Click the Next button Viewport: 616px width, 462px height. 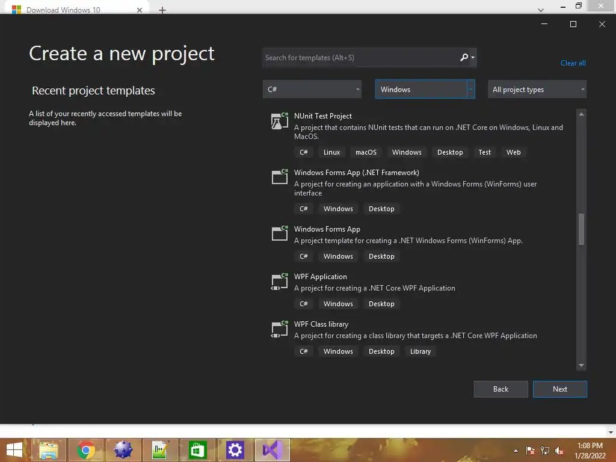pos(560,389)
